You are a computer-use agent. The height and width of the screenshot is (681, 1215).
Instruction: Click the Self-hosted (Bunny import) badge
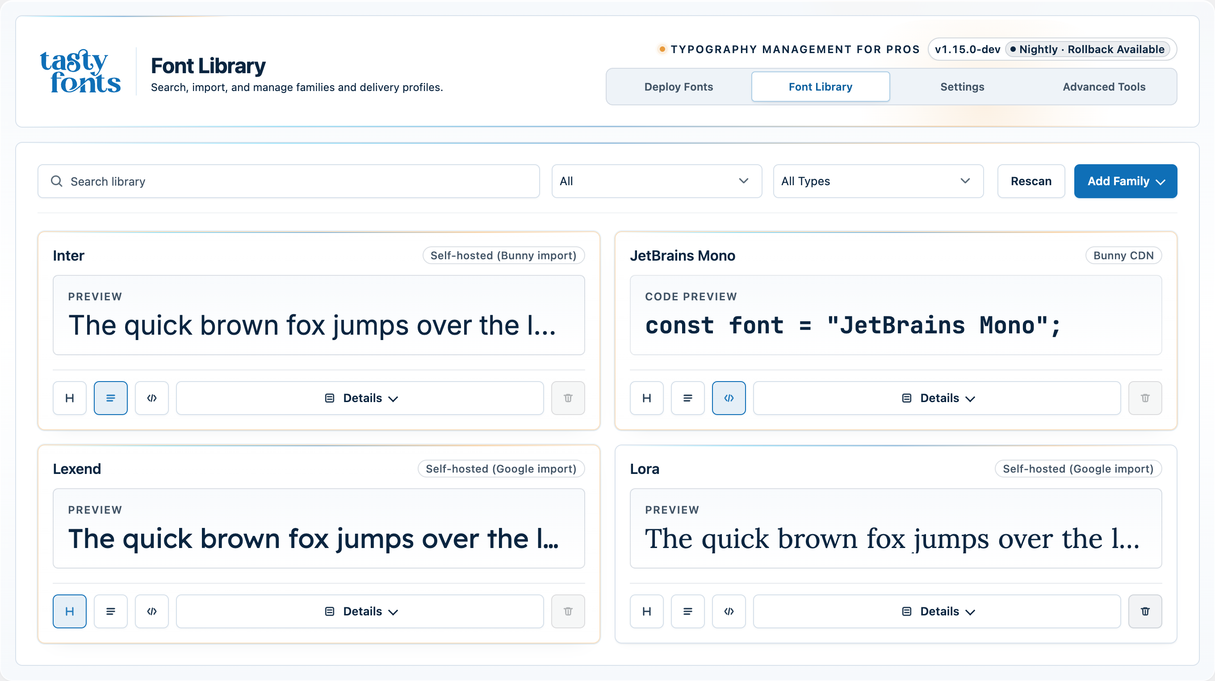click(503, 255)
